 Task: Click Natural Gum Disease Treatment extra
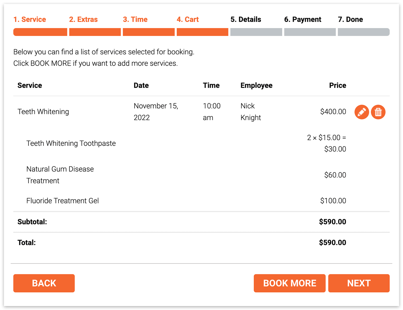coord(60,175)
